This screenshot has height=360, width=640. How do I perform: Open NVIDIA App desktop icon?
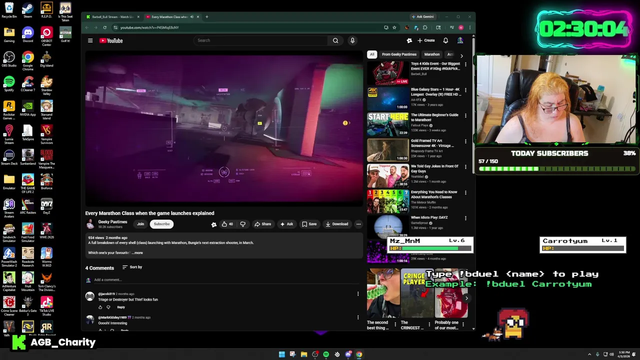(x=27, y=108)
